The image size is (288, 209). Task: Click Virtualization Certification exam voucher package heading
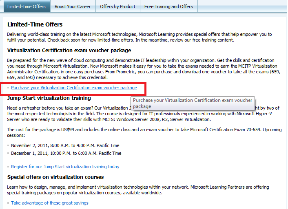tap(69, 50)
